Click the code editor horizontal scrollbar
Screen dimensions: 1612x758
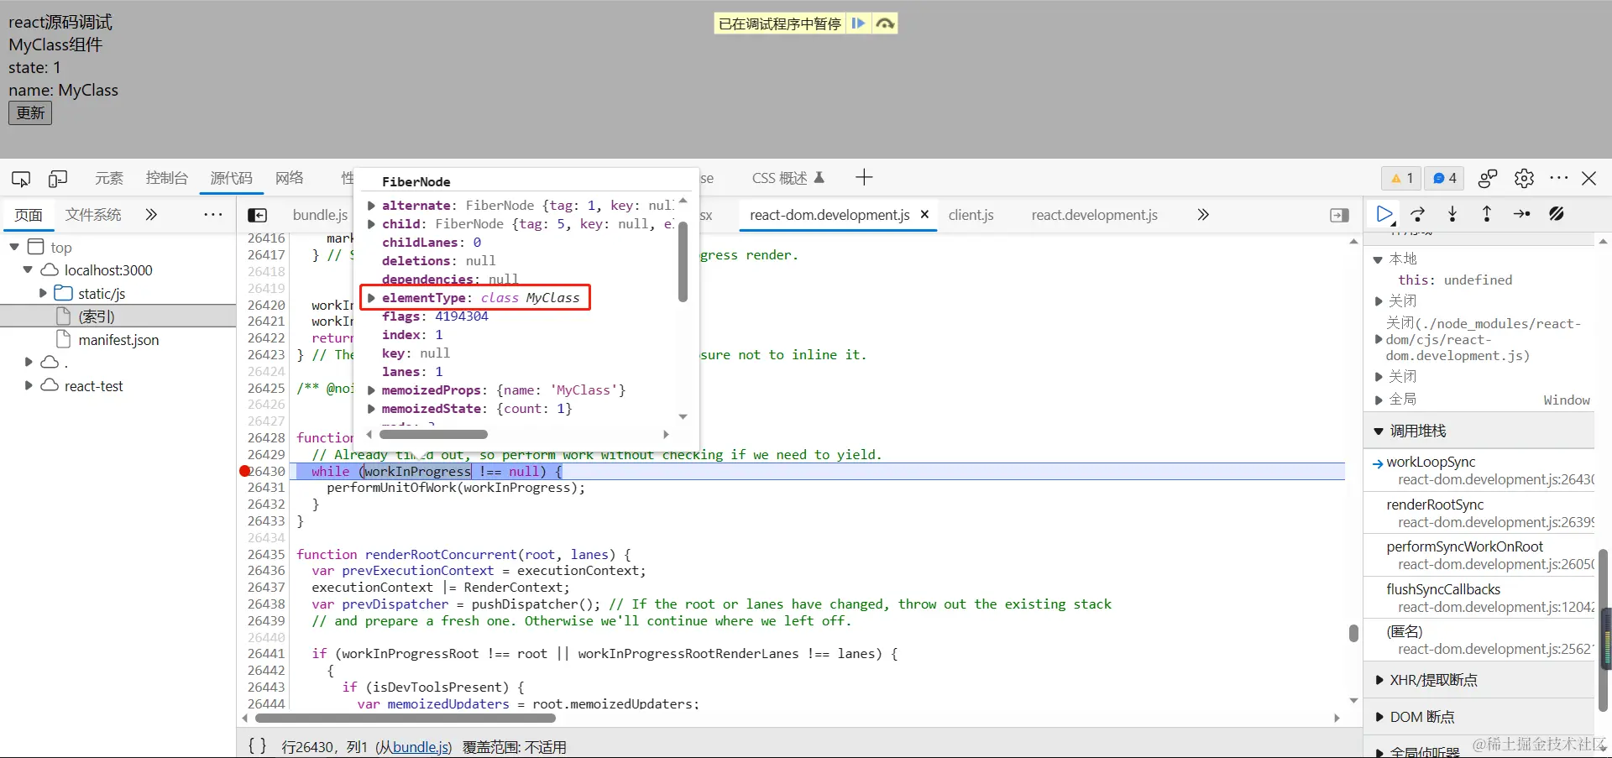coord(406,718)
